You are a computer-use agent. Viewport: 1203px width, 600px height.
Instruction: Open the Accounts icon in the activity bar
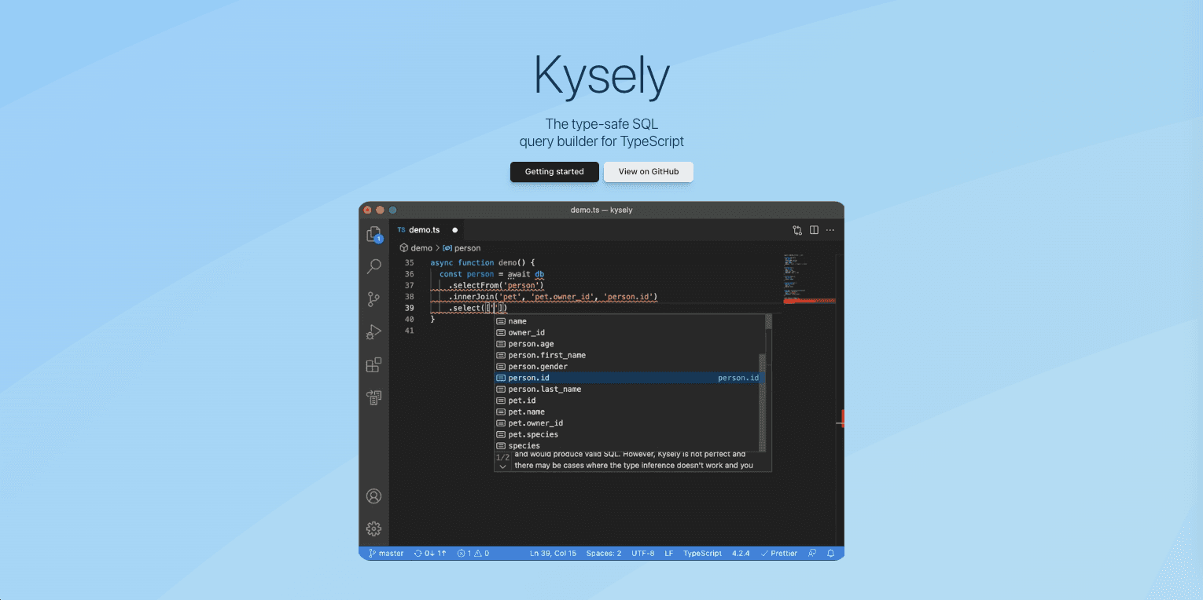tap(374, 496)
